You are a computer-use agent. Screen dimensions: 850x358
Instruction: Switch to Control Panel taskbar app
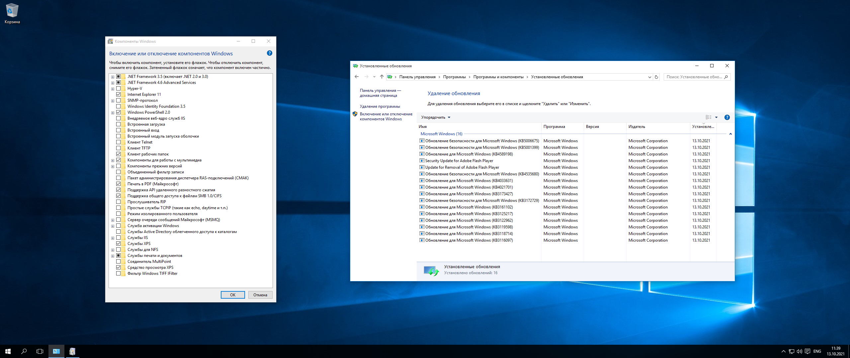56,351
